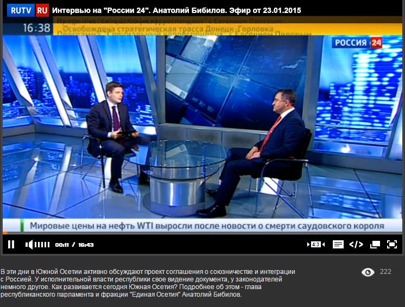Open video in pop-out window
This screenshot has height=307, width=405.
tap(375, 244)
